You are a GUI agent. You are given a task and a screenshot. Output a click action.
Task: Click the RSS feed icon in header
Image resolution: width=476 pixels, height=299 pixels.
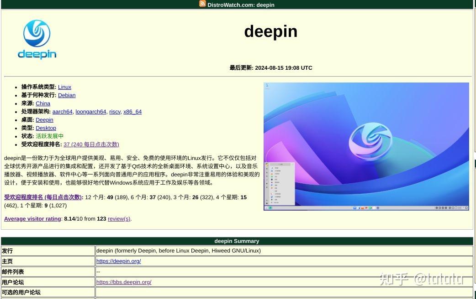pos(202,4)
